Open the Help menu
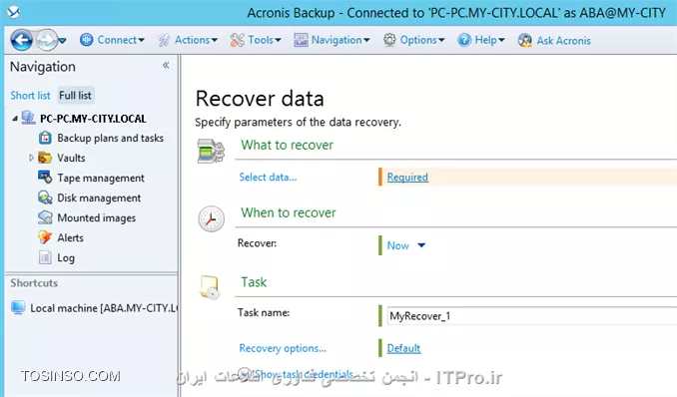Screen dimensions: 677x397 point(489,40)
